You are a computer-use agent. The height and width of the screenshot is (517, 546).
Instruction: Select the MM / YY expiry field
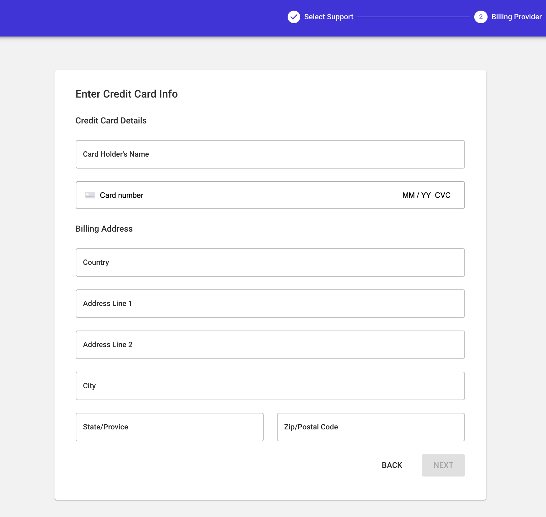416,195
